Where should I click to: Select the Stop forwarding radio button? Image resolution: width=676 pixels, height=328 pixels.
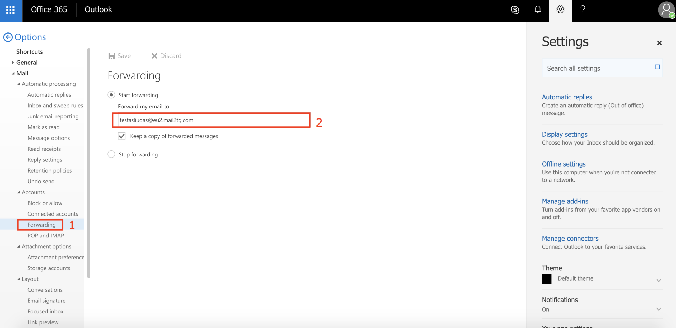(x=111, y=154)
